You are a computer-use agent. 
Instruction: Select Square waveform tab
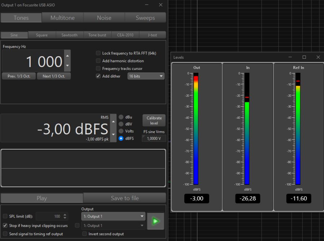(x=42, y=35)
